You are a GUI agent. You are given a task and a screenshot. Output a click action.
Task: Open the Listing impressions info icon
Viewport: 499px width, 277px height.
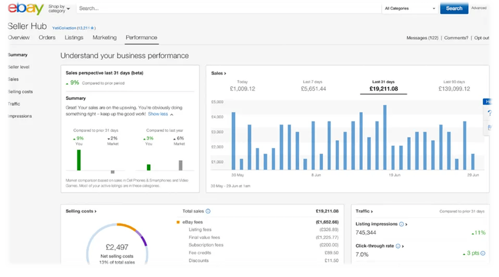[401, 224]
